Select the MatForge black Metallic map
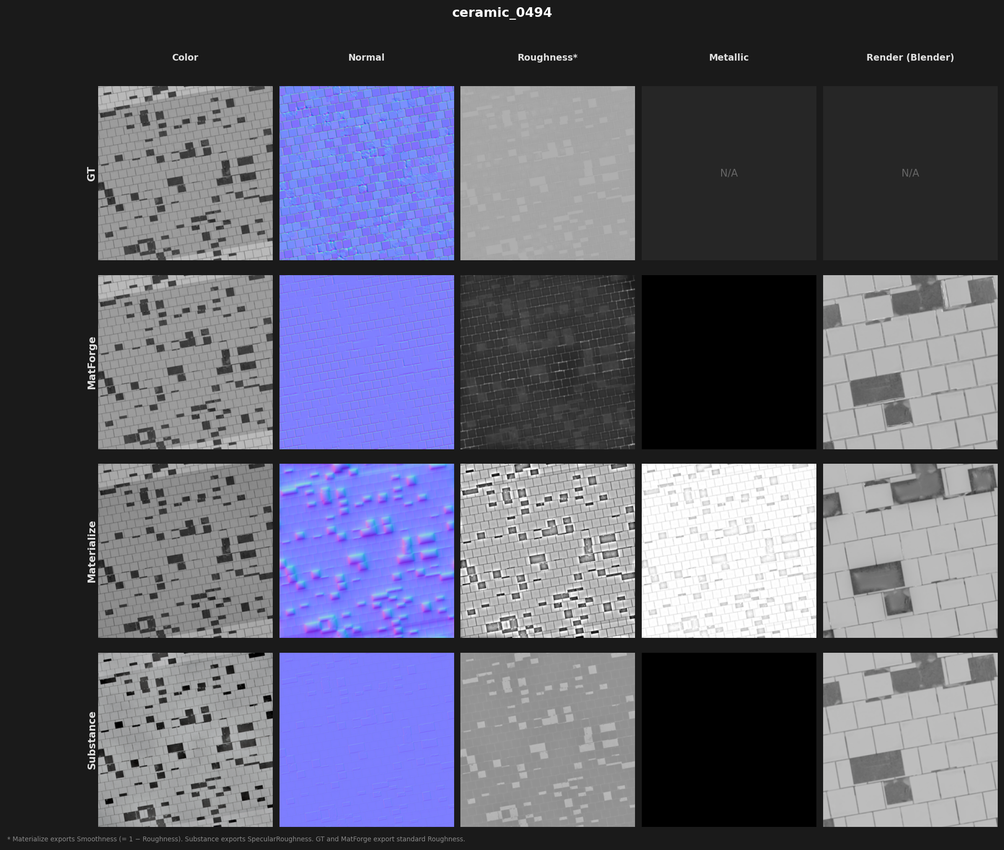1004x850 pixels. tap(729, 362)
